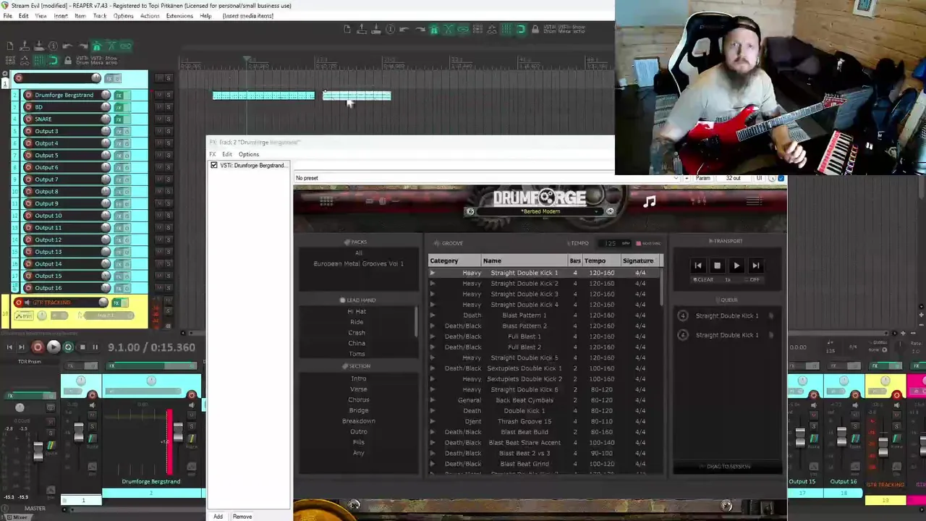This screenshot has height=521, width=926.
Task: Sort grooves by Signature column
Action: coord(640,260)
